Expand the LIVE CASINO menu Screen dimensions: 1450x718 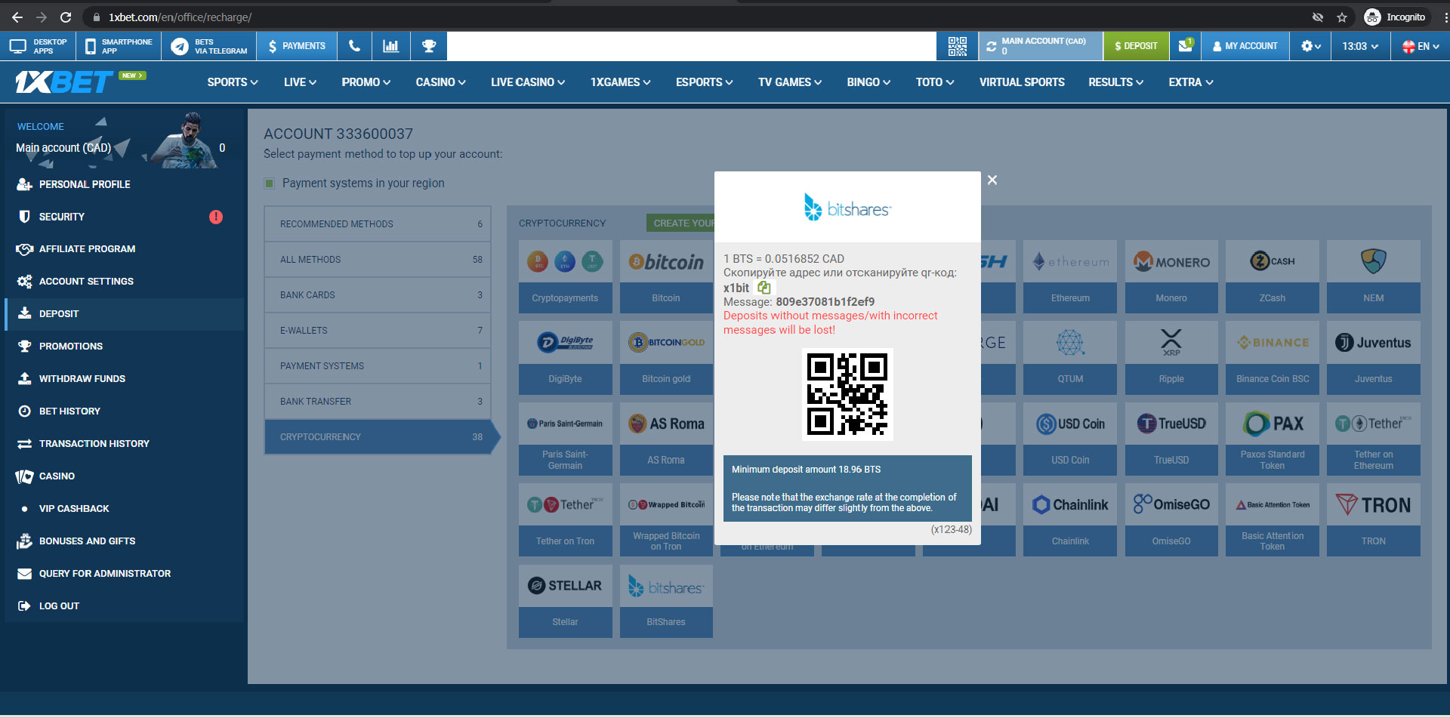click(x=528, y=82)
